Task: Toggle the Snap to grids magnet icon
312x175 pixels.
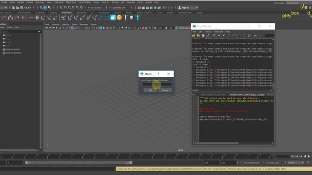Action: pos(61,8)
